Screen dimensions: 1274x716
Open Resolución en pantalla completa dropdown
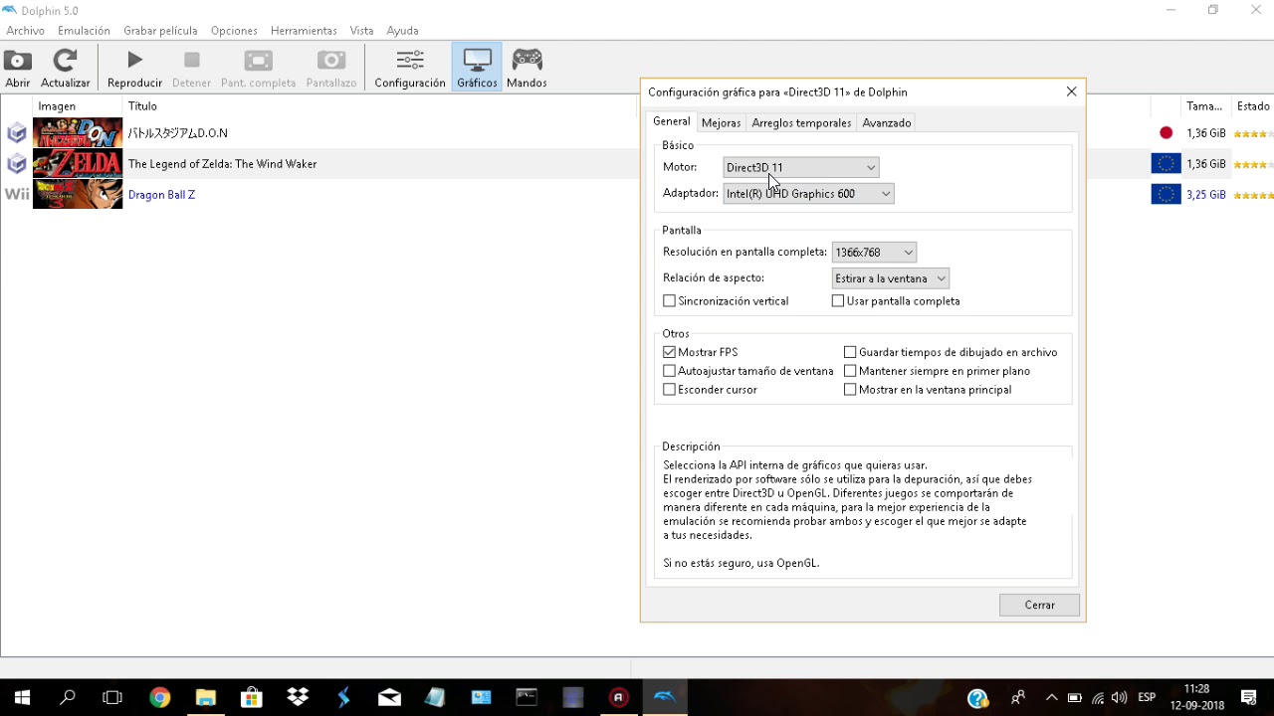(874, 253)
